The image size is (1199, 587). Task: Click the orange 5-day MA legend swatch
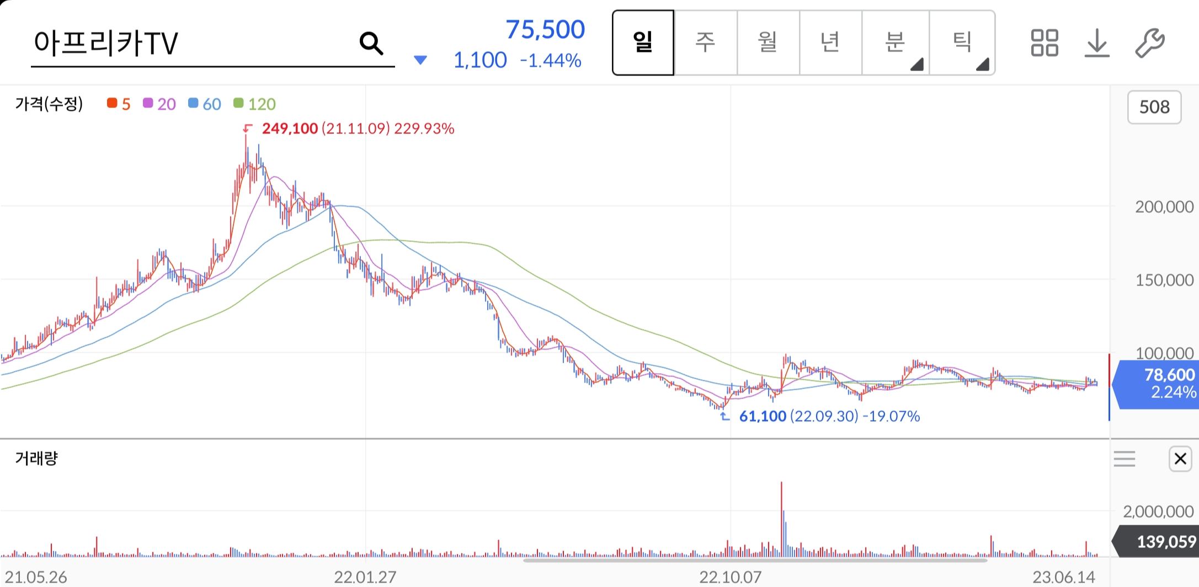point(112,103)
